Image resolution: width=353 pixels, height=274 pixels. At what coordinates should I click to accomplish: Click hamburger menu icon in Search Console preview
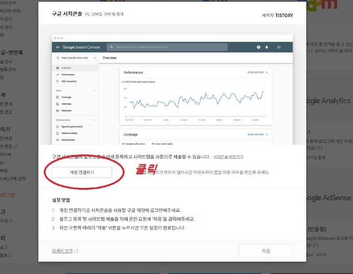58,47
